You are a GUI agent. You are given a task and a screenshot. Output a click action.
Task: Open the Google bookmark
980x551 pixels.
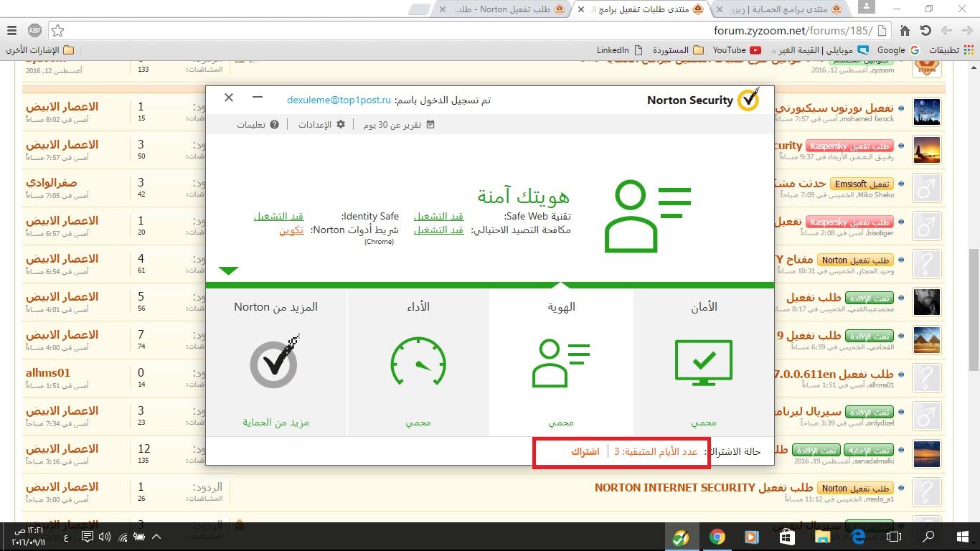(x=898, y=50)
